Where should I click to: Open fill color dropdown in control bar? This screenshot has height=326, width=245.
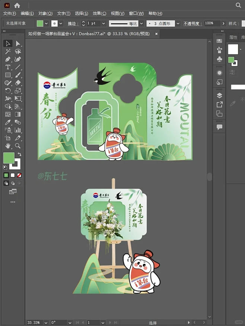tap(46, 23)
